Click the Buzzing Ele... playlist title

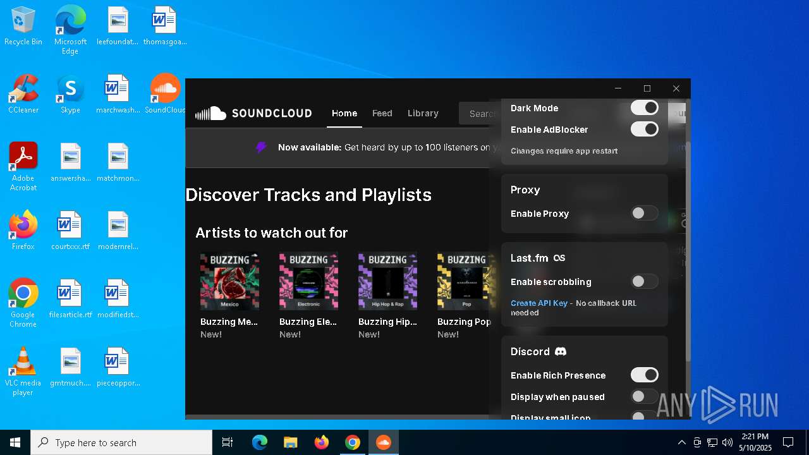click(308, 322)
